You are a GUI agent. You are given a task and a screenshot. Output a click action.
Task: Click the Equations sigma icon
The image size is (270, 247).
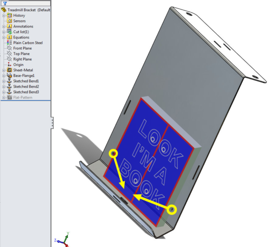pyautogui.click(x=9, y=38)
